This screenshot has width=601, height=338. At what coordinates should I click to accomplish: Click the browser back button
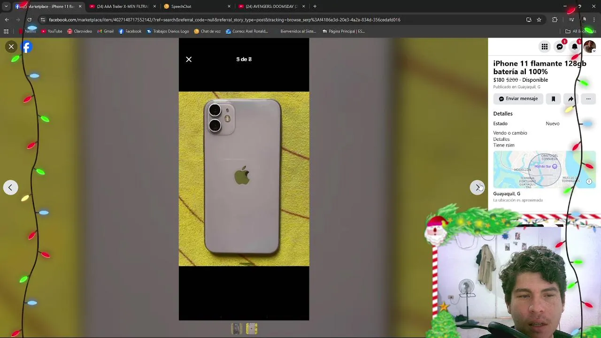click(x=7, y=20)
